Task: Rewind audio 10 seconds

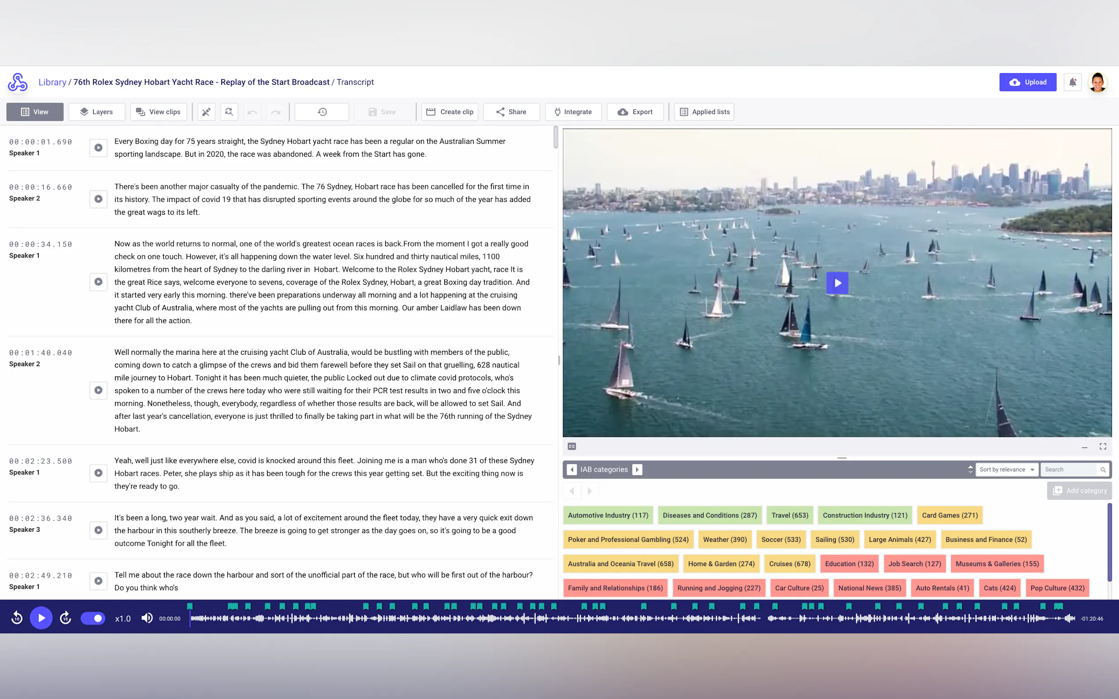Action: tap(17, 618)
